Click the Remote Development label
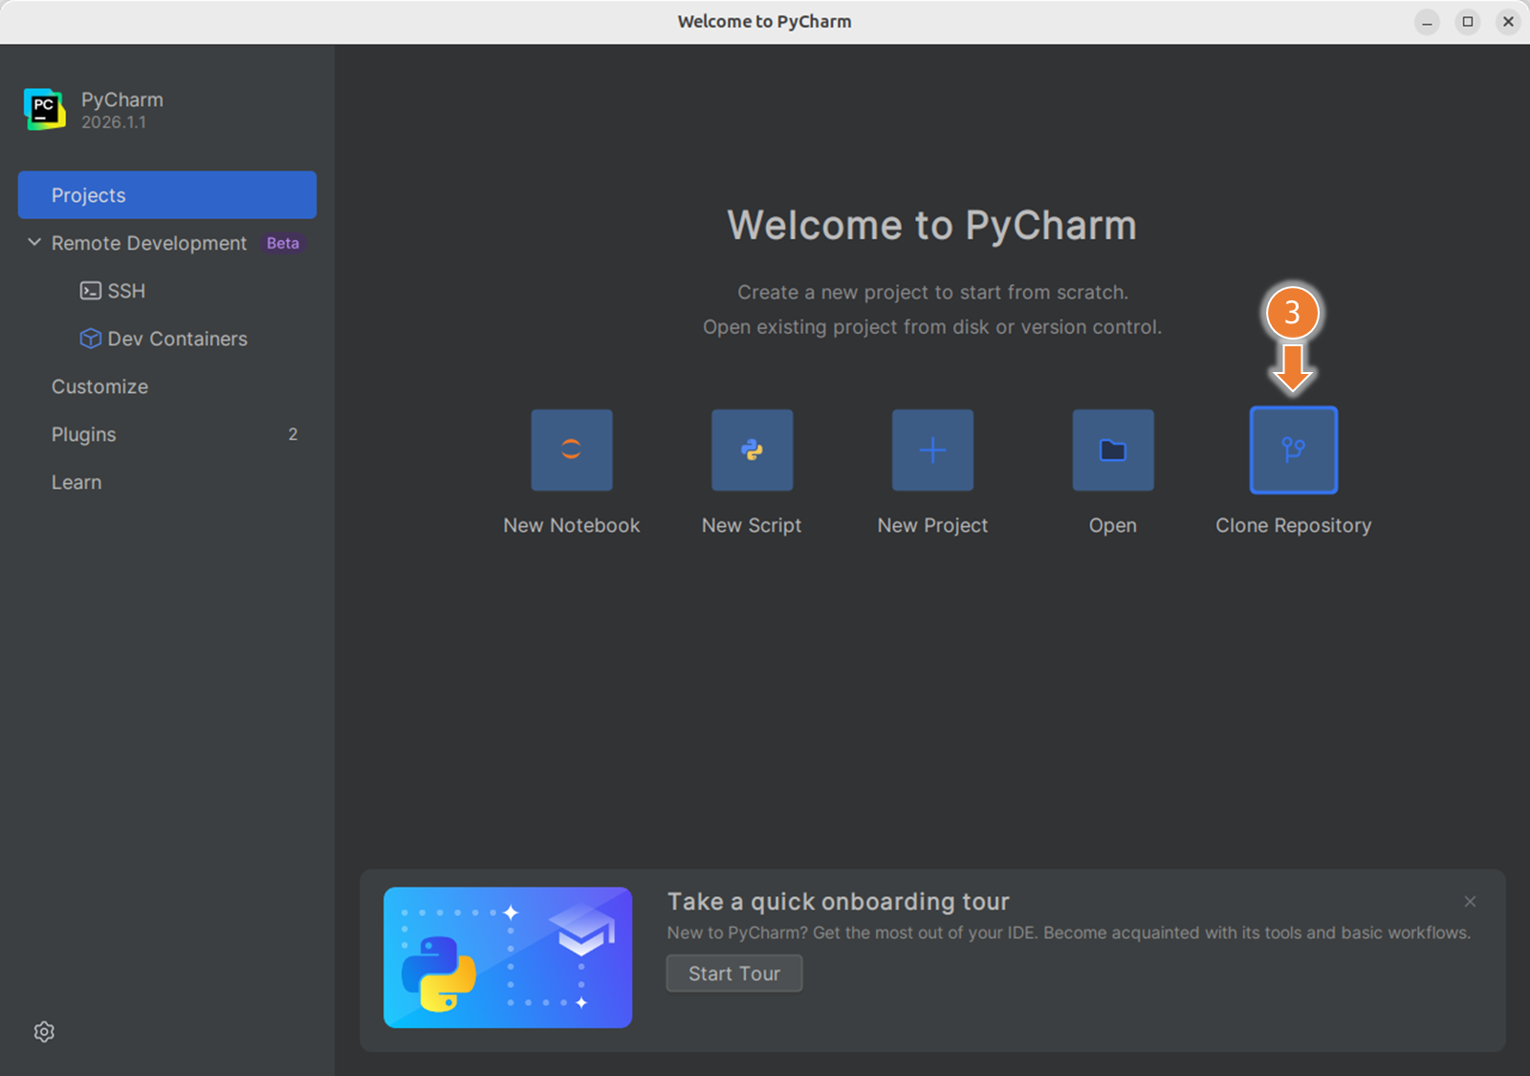The image size is (1530, 1076). click(149, 243)
